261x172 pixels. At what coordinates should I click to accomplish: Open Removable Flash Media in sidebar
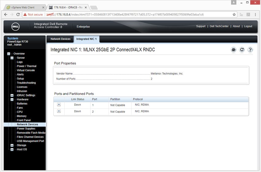pyautogui.click(x=31, y=133)
